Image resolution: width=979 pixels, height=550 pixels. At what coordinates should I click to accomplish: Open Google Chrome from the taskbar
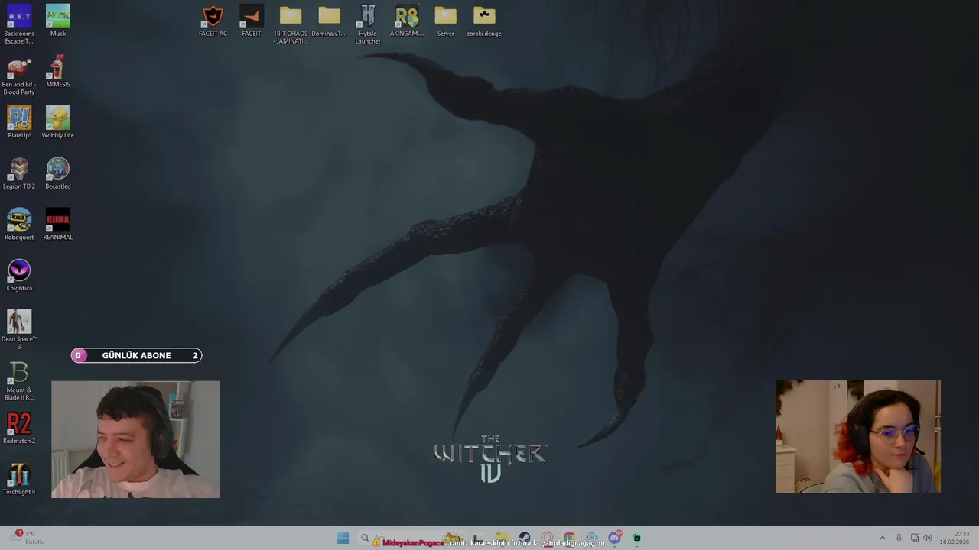569,538
